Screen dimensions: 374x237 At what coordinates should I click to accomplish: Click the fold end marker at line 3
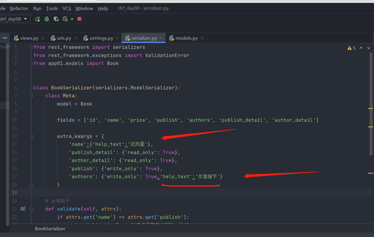31,63
